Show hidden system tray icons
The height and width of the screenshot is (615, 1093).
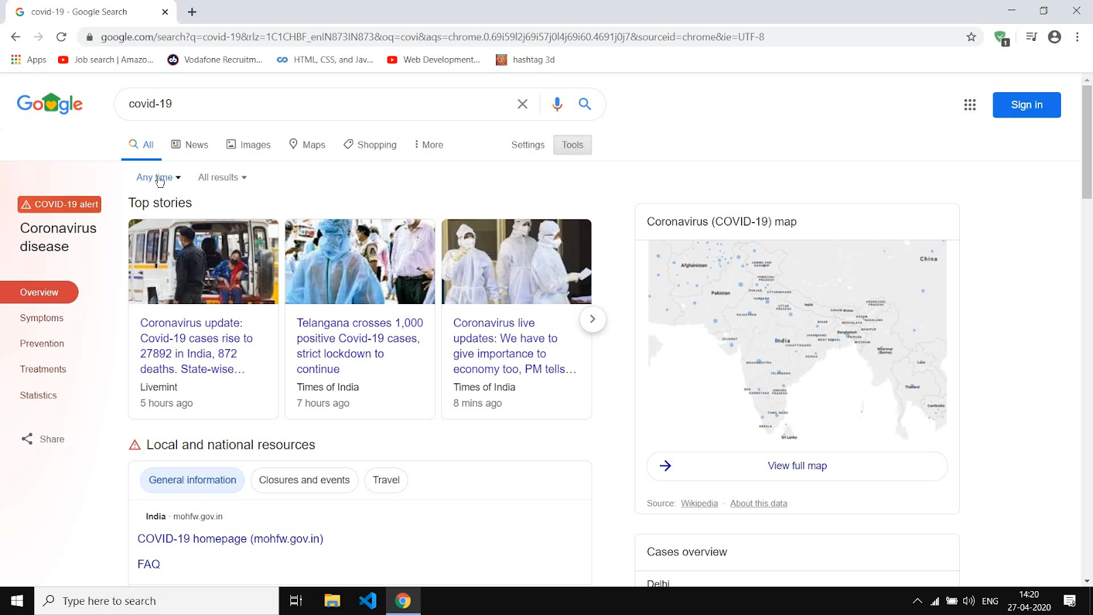pyautogui.click(x=917, y=601)
